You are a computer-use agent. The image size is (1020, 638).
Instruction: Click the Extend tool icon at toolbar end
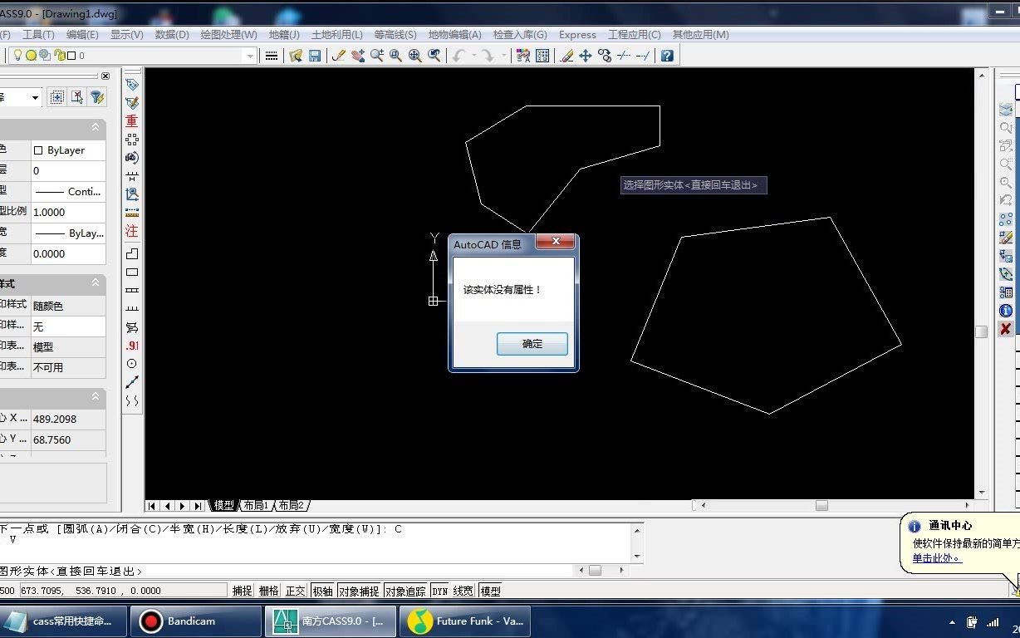643,56
